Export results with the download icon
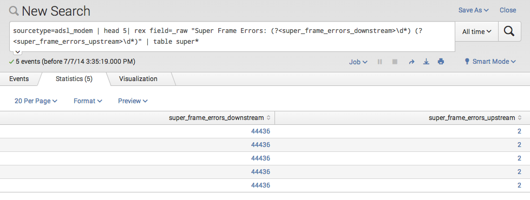 (x=427, y=62)
